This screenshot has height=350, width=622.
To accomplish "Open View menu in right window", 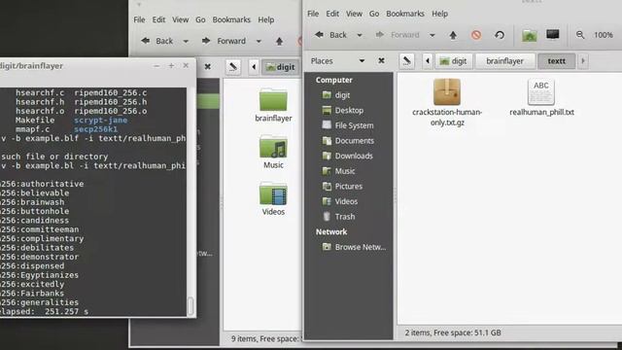I will pyautogui.click(x=354, y=14).
